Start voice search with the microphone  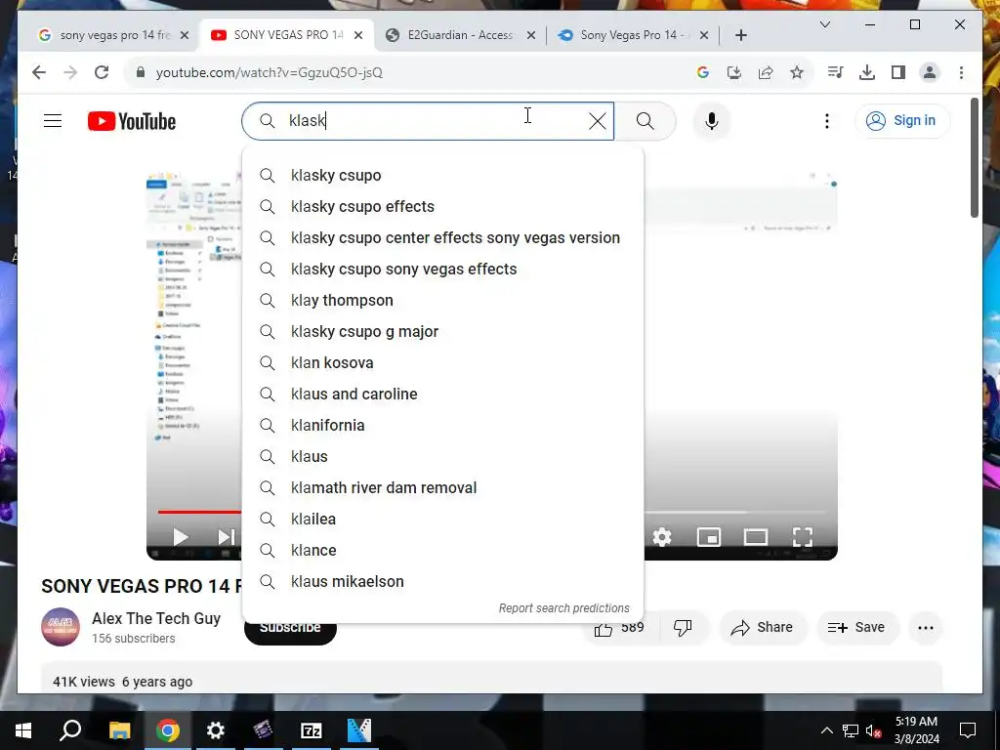pos(712,121)
